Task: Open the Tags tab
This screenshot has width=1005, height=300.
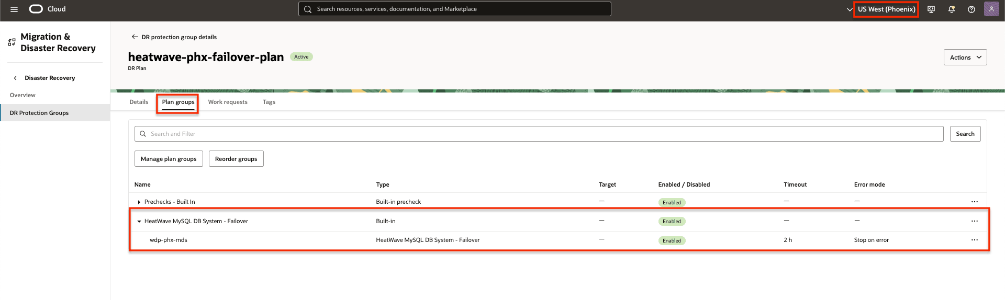Action: [x=269, y=102]
